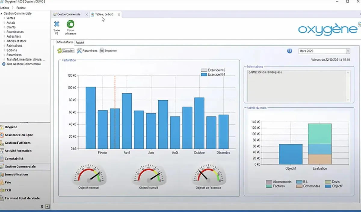The height and width of the screenshot is (212, 361).
Task: Expand the Articles et stock node
Action: [4, 41]
